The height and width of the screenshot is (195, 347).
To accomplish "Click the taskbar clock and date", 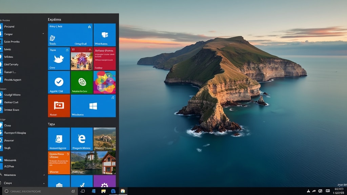I will [339, 191].
